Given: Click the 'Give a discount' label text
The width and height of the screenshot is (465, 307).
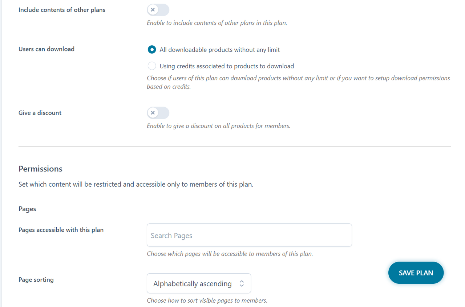Looking at the screenshot, I should [x=40, y=113].
